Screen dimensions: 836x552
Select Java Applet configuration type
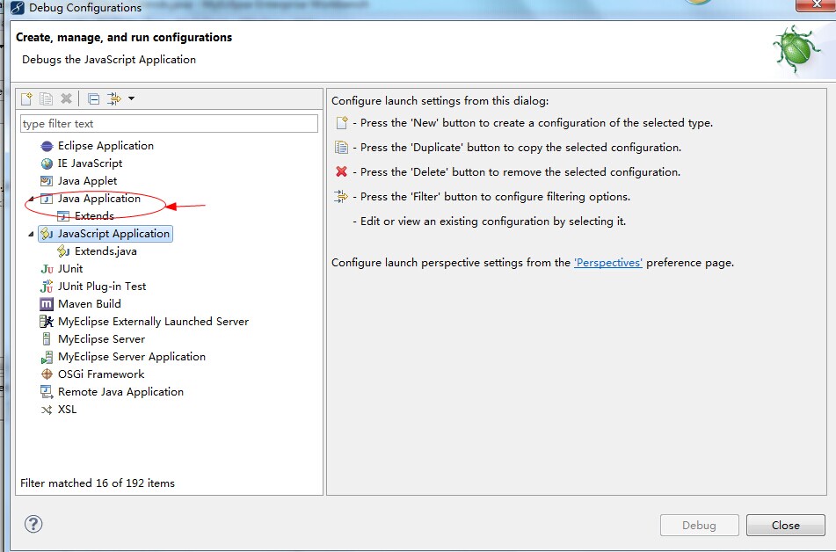click(x=87, y=181)
